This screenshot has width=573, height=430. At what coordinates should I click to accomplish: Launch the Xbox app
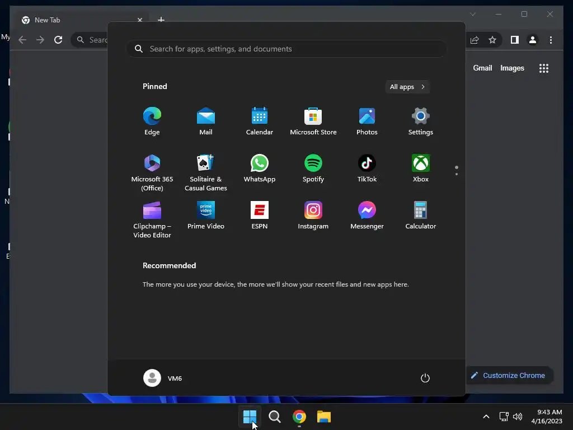421,168
